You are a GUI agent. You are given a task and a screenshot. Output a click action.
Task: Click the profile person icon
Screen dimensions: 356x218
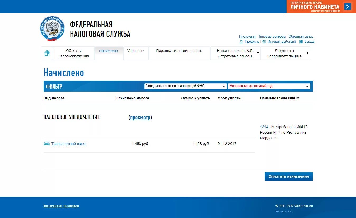pos(241,42)
